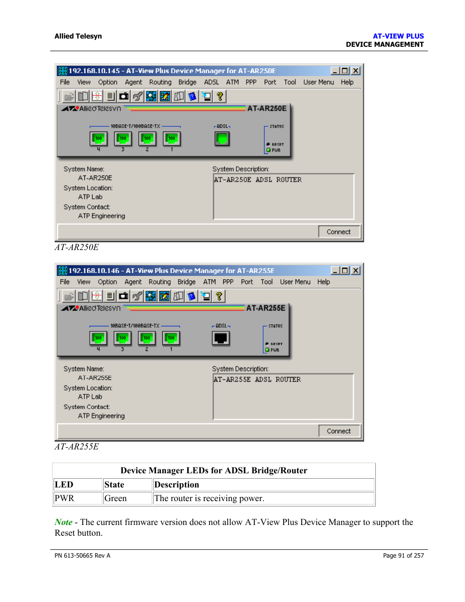Open the Tool menu in AT-AR255E window
The width and height of the screenshot is (465, 602).
point(267,282)
